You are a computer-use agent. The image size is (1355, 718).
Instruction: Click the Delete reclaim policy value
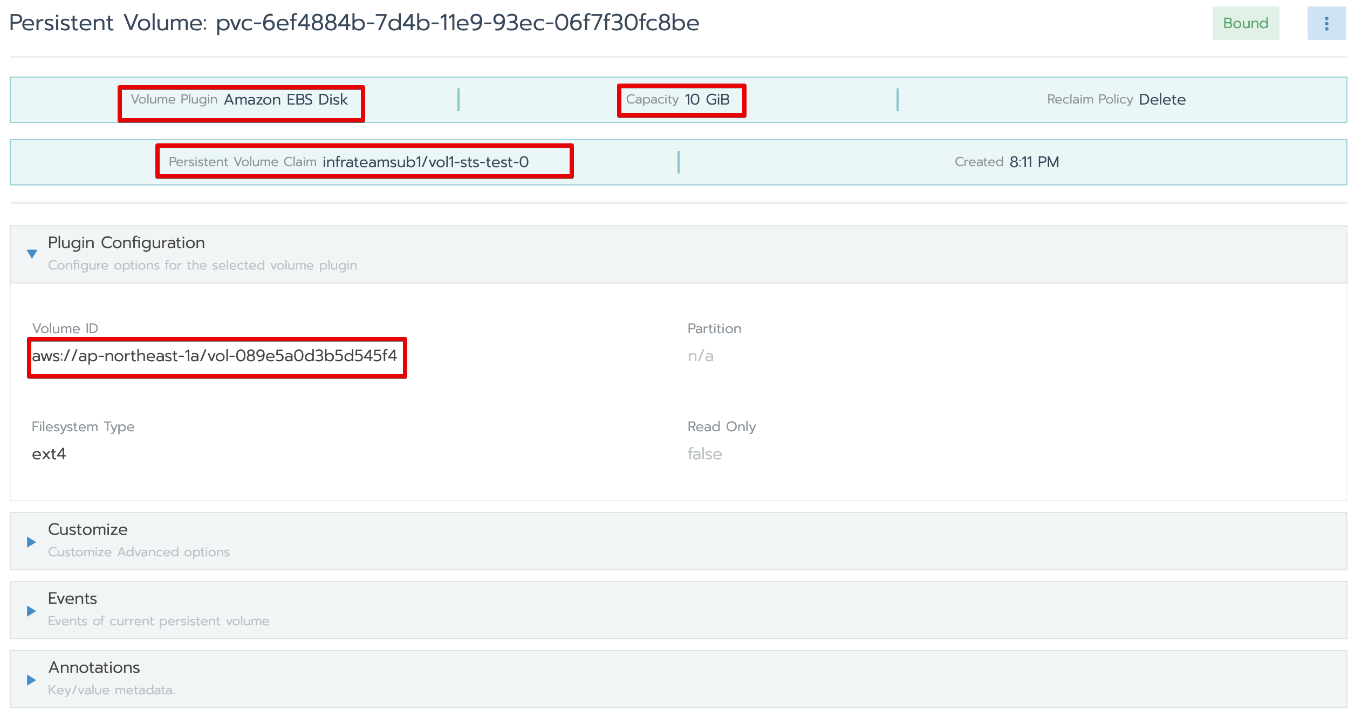tap(1162, 100)
